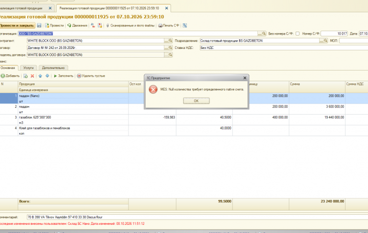
Task: Click Заполнить fill button
Action: [x=63, y=76]
